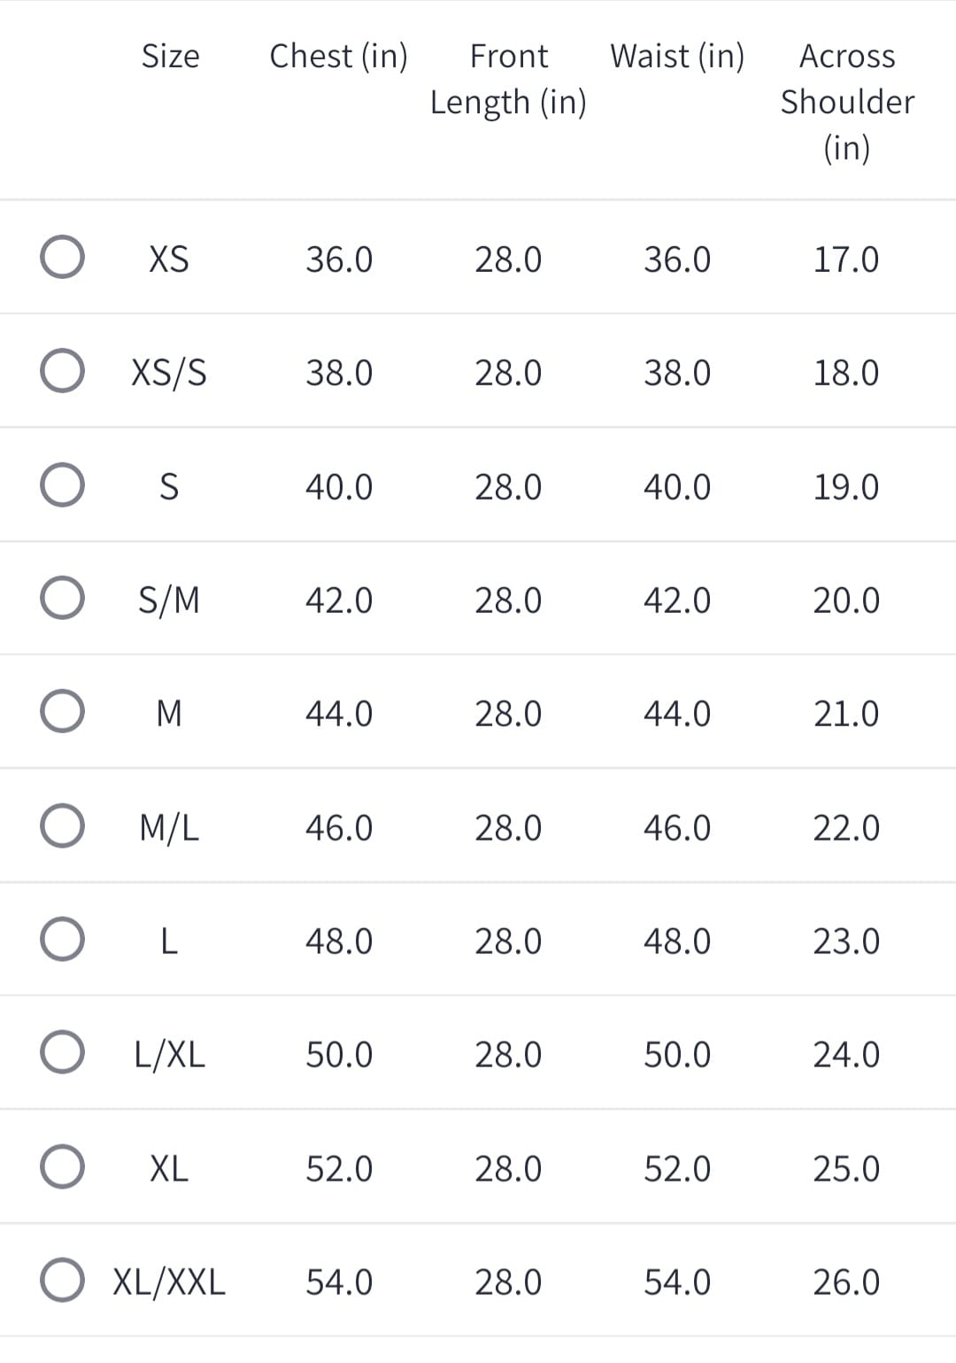Pick the L/XL size radio button
Image resolution: width=956 pixels, height=1363 pixels.
coord(63,1053)
